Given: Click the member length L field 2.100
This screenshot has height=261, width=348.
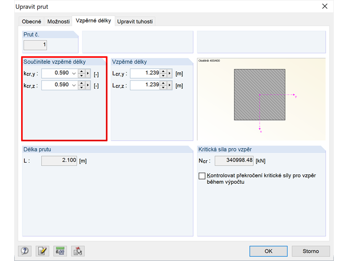Looking at the screenshot, I should point(59,160).
